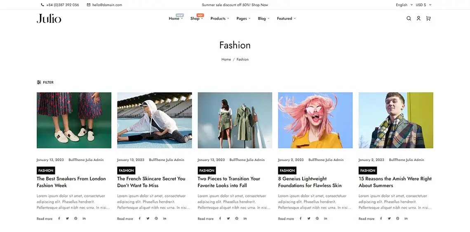
Task: Click the phone icon in top bar
Action: [42, 5]
